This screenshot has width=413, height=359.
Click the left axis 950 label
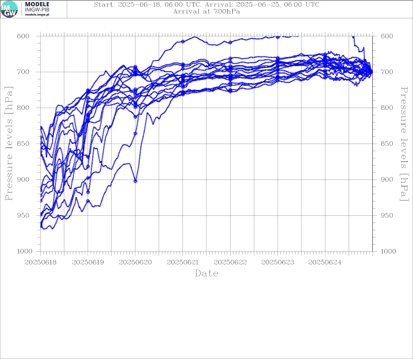(x=23, y=215)
